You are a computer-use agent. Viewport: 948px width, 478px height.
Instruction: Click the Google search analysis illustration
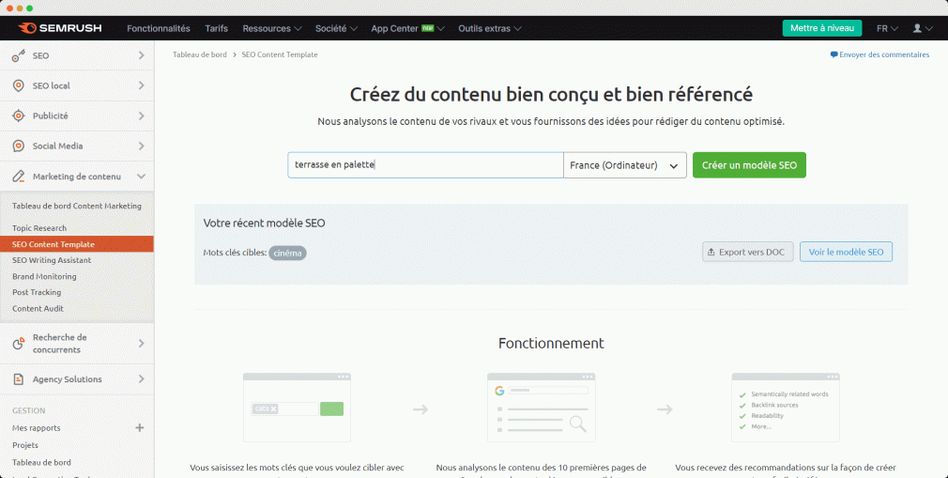[541, 408]
